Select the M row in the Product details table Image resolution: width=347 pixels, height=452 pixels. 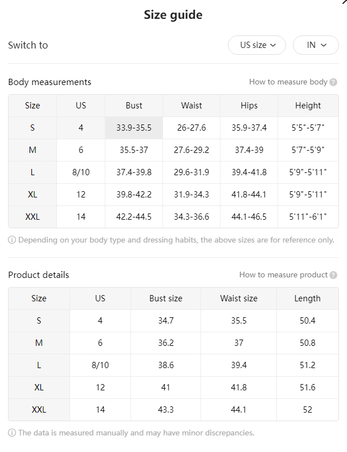click(x=173, y=343)
